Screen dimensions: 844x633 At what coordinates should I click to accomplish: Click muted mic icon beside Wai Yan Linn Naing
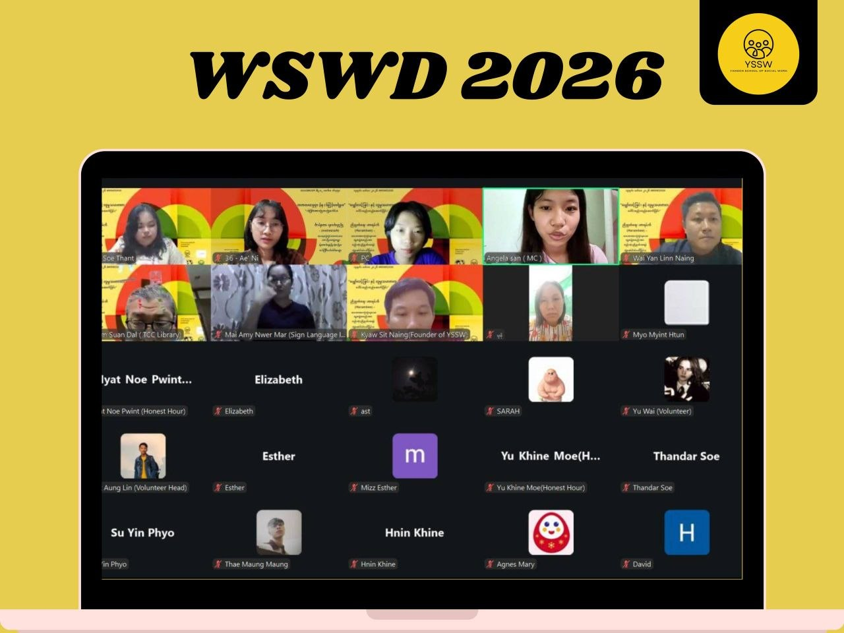(626, 258)
